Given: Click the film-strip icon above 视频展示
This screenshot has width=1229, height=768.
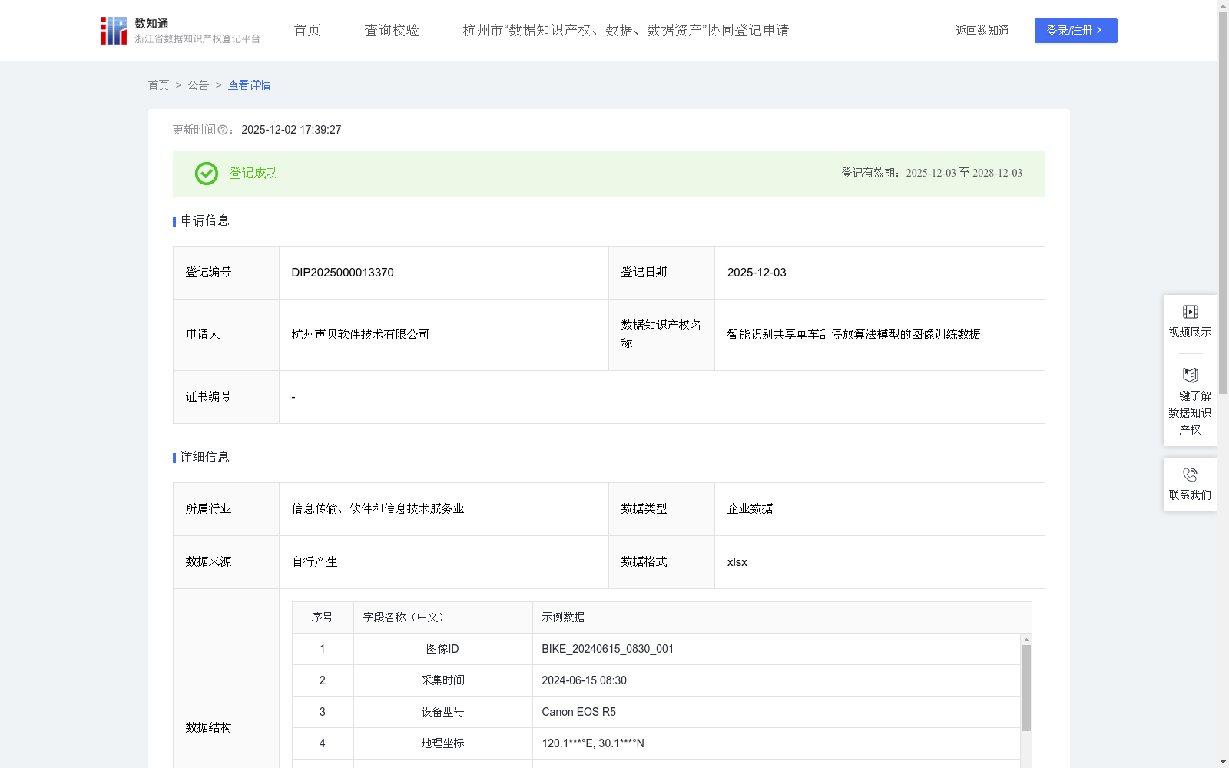Looking at the screenshot, I should coord(1190,311).
